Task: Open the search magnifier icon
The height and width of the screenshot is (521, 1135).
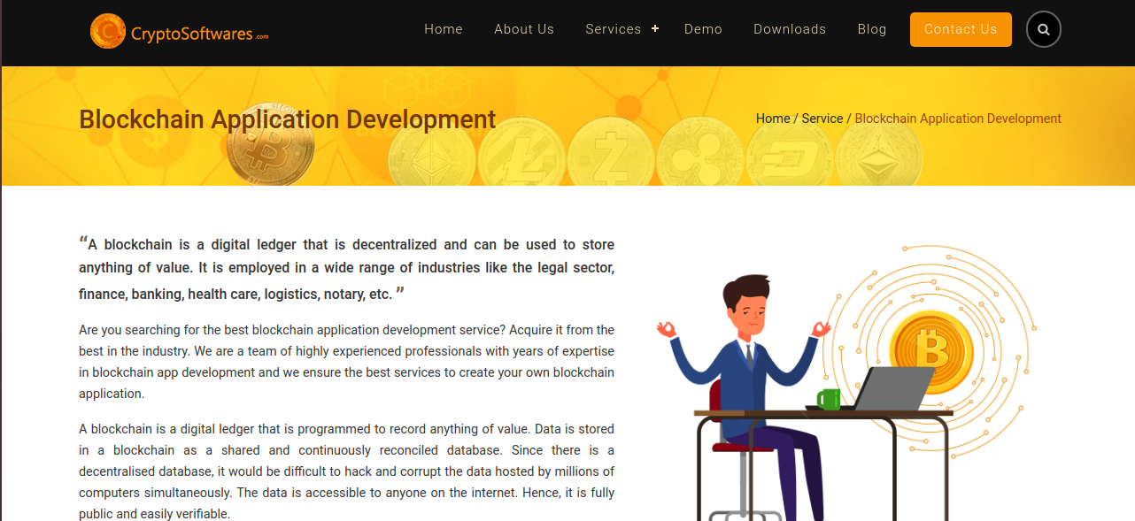Action: pos(1043,29)
